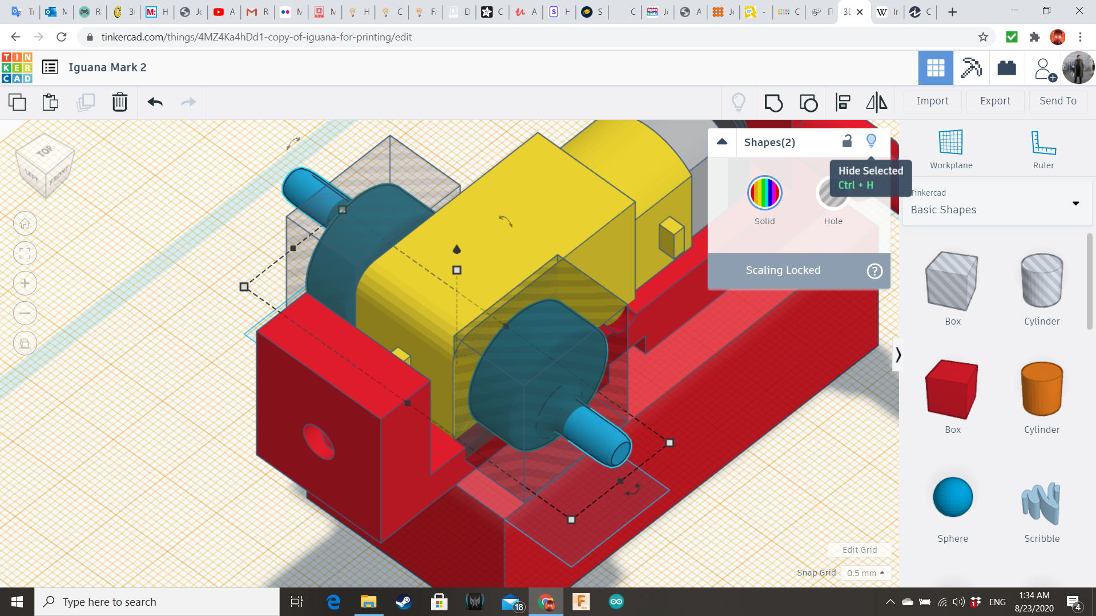Image resolution: width=1096 pixels, height=616 pixels.
Task: Open the Snap Grid 0.5 mm dropdown
Action: pos(865,573)
